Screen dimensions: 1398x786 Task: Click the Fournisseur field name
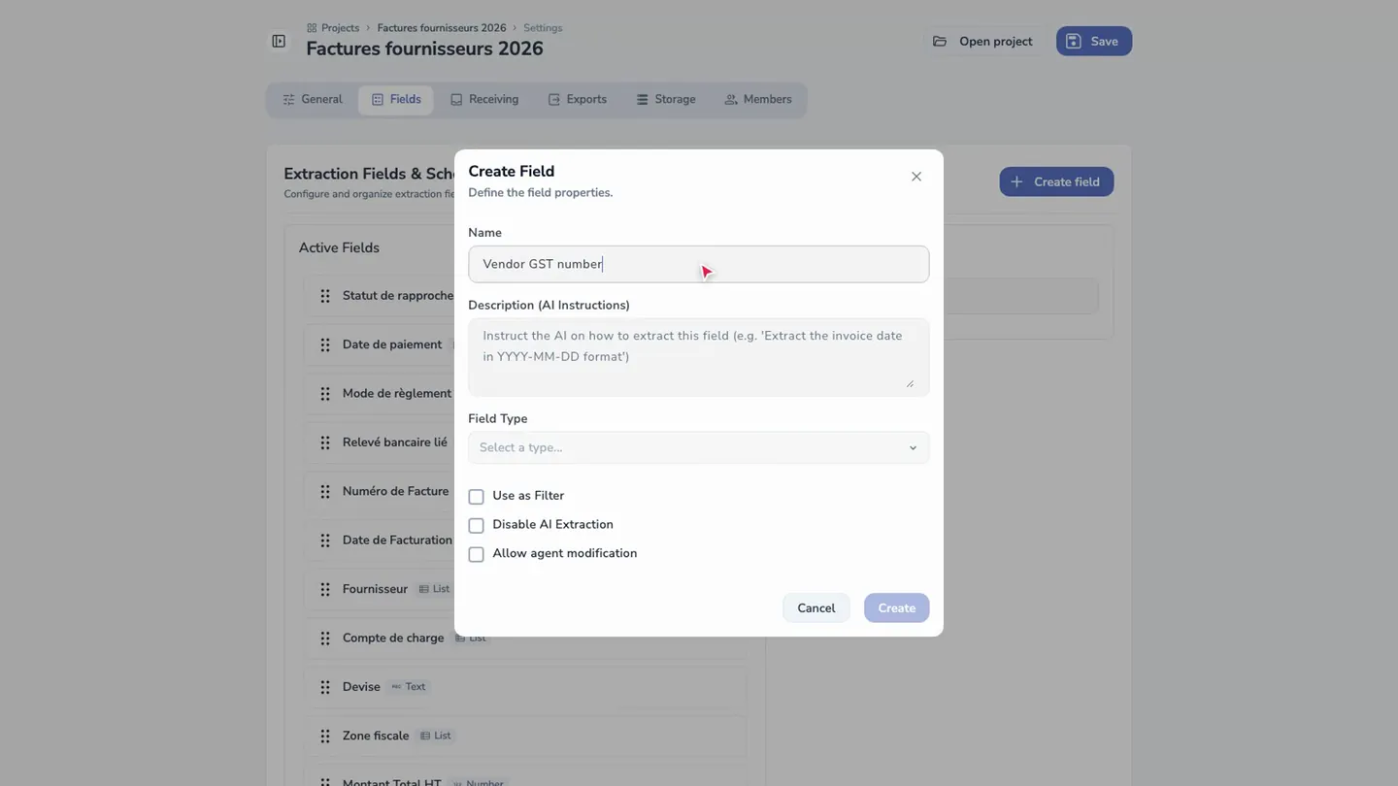tap(375, 589)
